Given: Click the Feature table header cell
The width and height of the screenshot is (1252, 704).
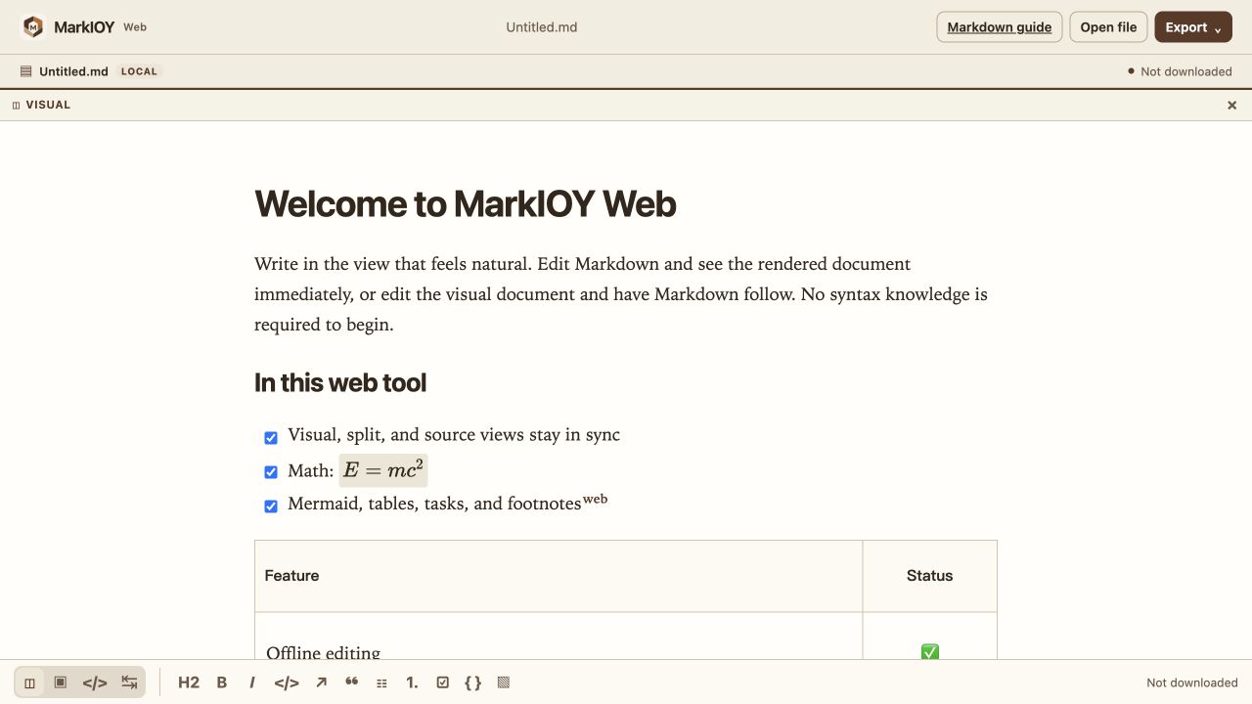Looking at the screenshot, I should tap(559, 576).
